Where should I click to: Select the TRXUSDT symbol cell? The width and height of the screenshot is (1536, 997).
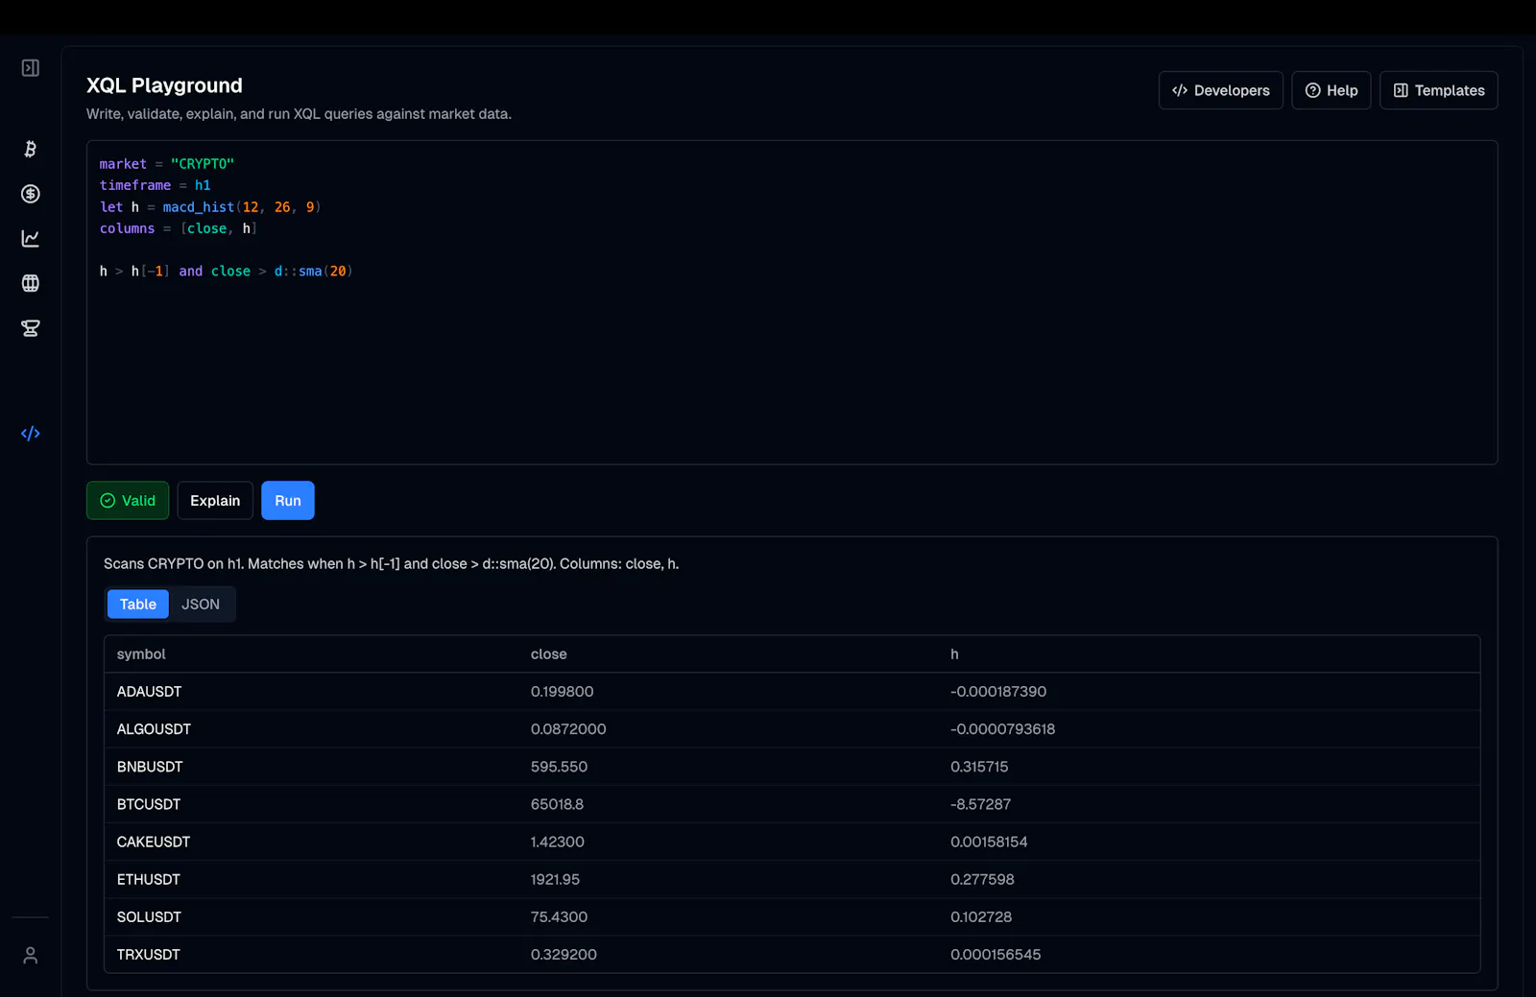[x=149, y=954]
